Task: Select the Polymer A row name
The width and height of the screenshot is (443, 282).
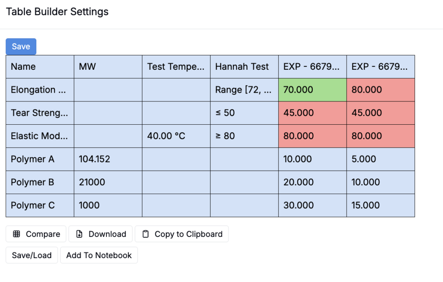Action: tap(40, 159)
